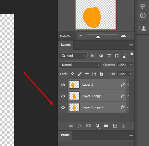This screenshot has width=149, height=146.
Task: Create new fill or adjustment layer
Action: click(97, 126)
